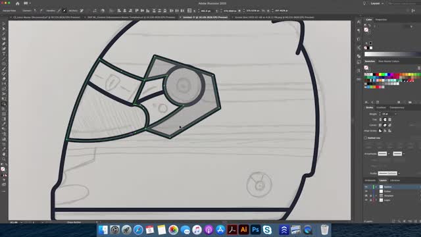
Task: Open zoom level dropdown in status bar
Action: (22, 223)
